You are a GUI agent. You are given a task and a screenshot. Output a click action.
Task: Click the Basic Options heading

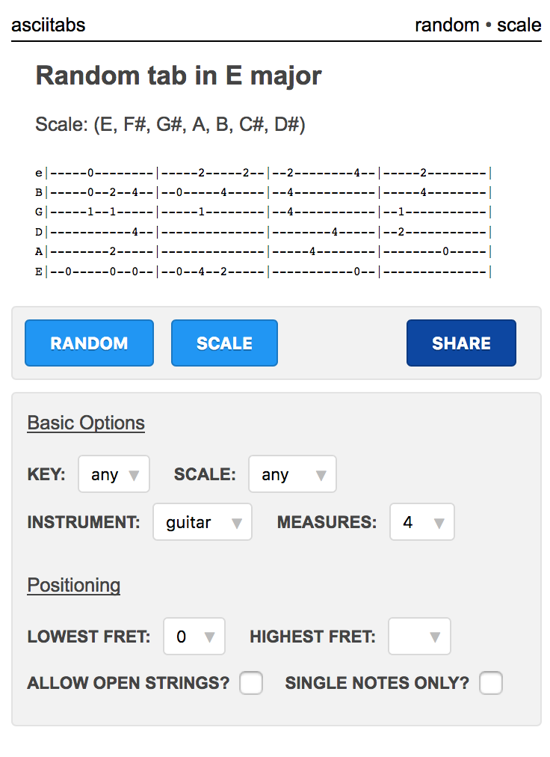click(86, 423)
